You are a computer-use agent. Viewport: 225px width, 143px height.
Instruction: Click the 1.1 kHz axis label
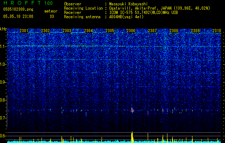tap(3, 46)
